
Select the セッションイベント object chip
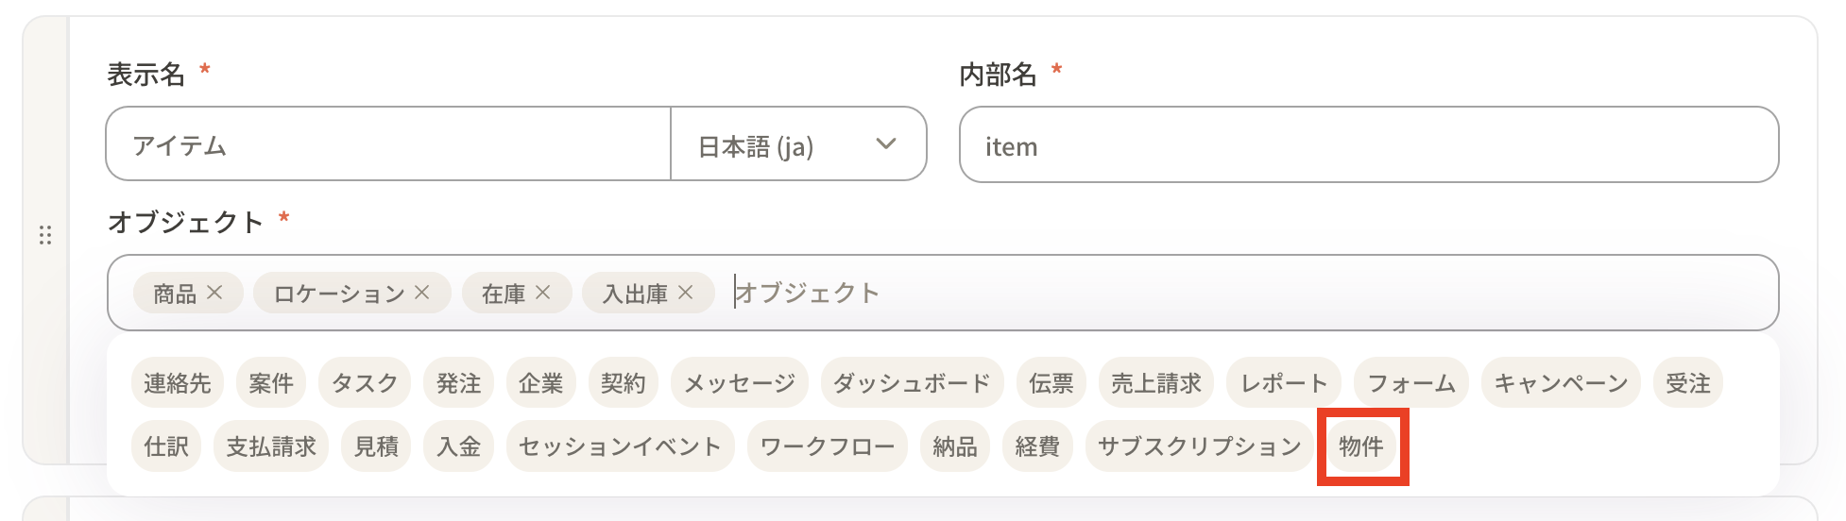pyautogui.click(x=620, y=446)
